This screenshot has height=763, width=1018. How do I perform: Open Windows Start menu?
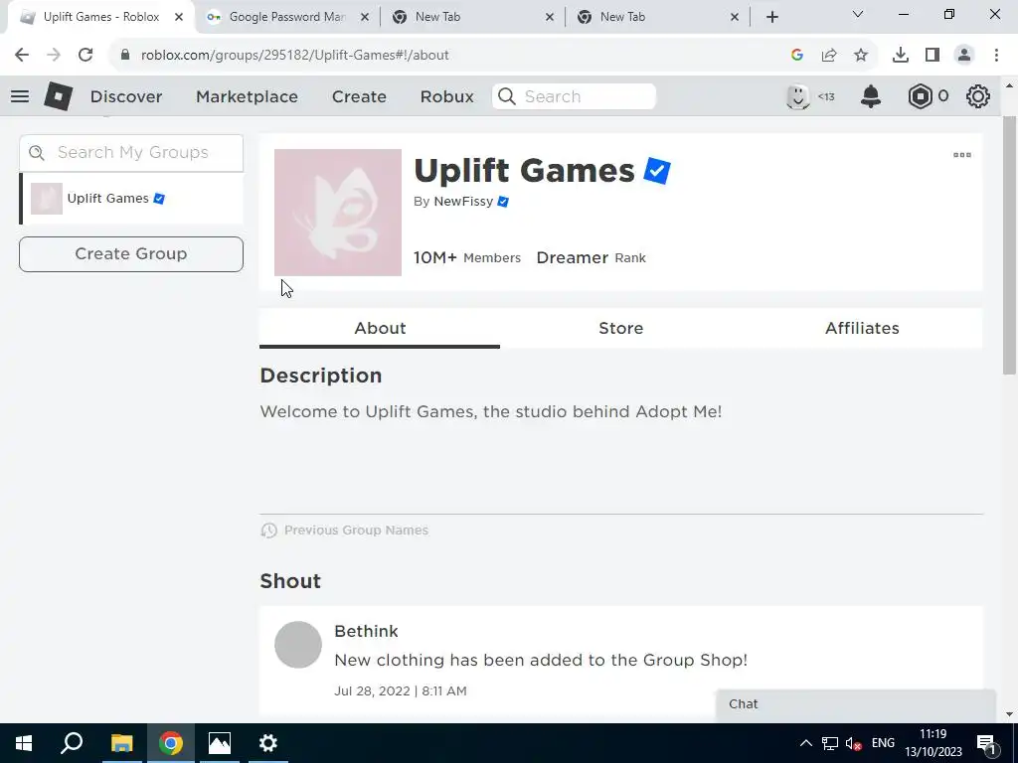click(x=24, y=743)
